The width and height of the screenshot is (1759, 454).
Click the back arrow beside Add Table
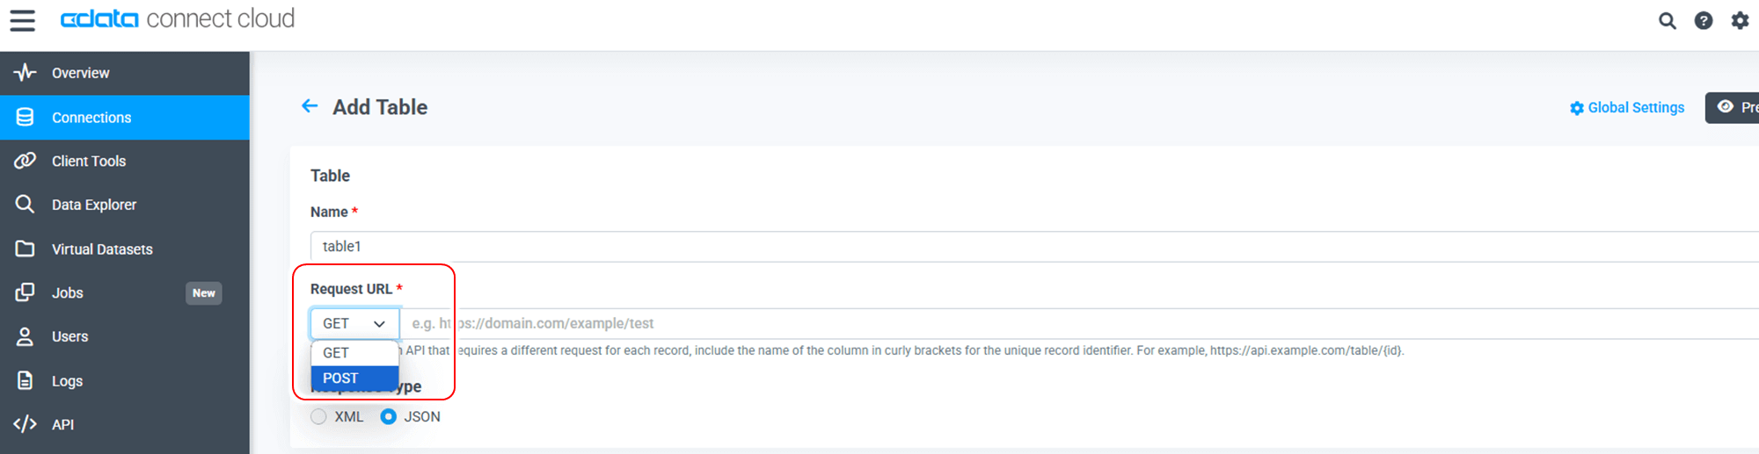pyautogui.click(x=310, y=106)
